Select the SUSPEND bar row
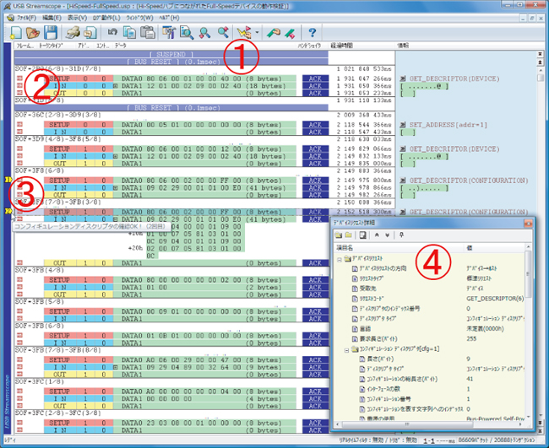 171,54
